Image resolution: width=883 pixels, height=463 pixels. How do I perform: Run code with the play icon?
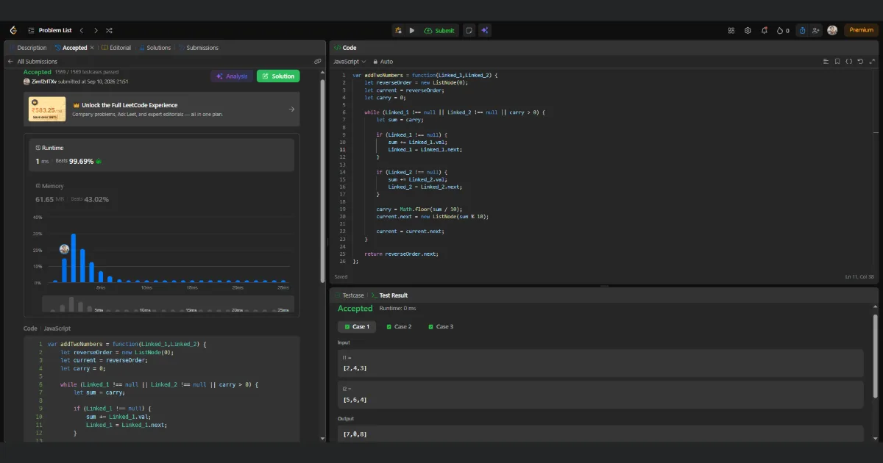click(412, 30)
